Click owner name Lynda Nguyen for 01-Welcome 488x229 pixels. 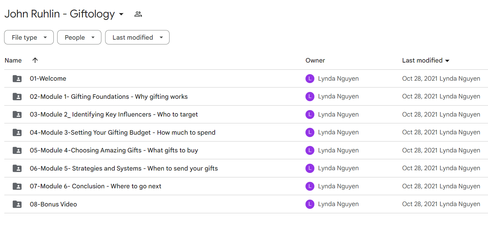[338, 79]
